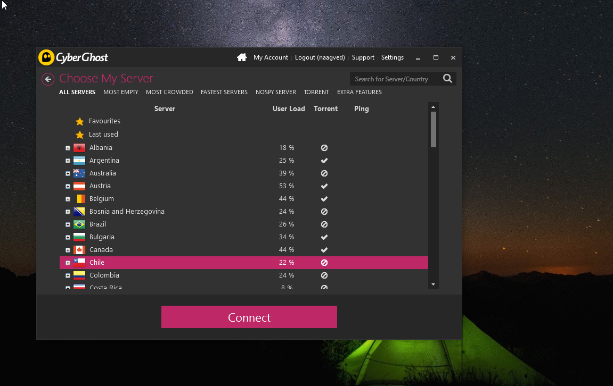Image resolution: width=613 pixels, height=386 pixels.
Task: Expand the Australia server list
Action: coord(68,174)
